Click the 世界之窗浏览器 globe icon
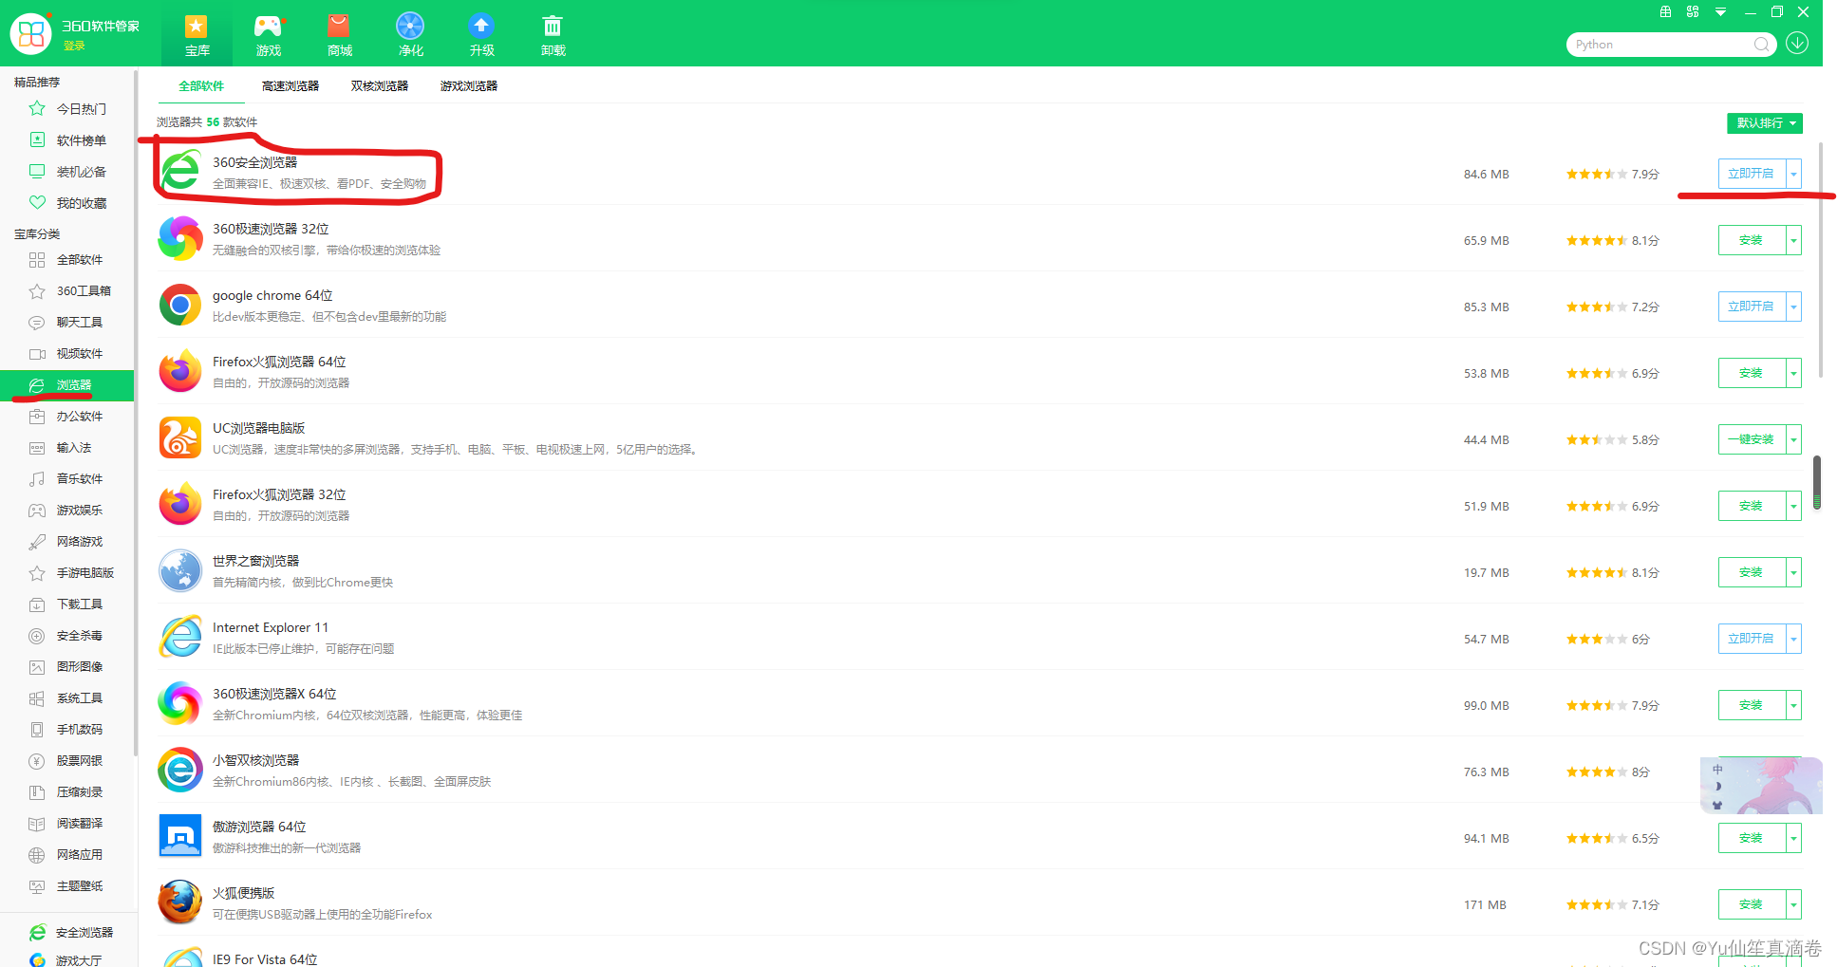 click(180, 570)
